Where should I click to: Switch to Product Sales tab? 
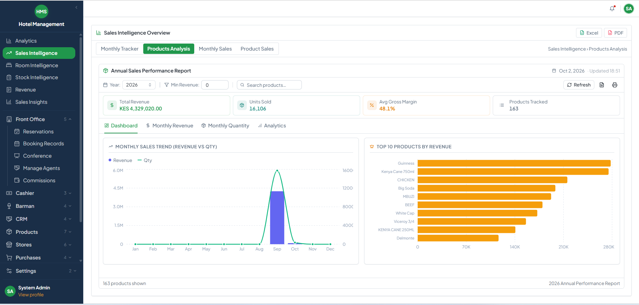tap(257, 49)
